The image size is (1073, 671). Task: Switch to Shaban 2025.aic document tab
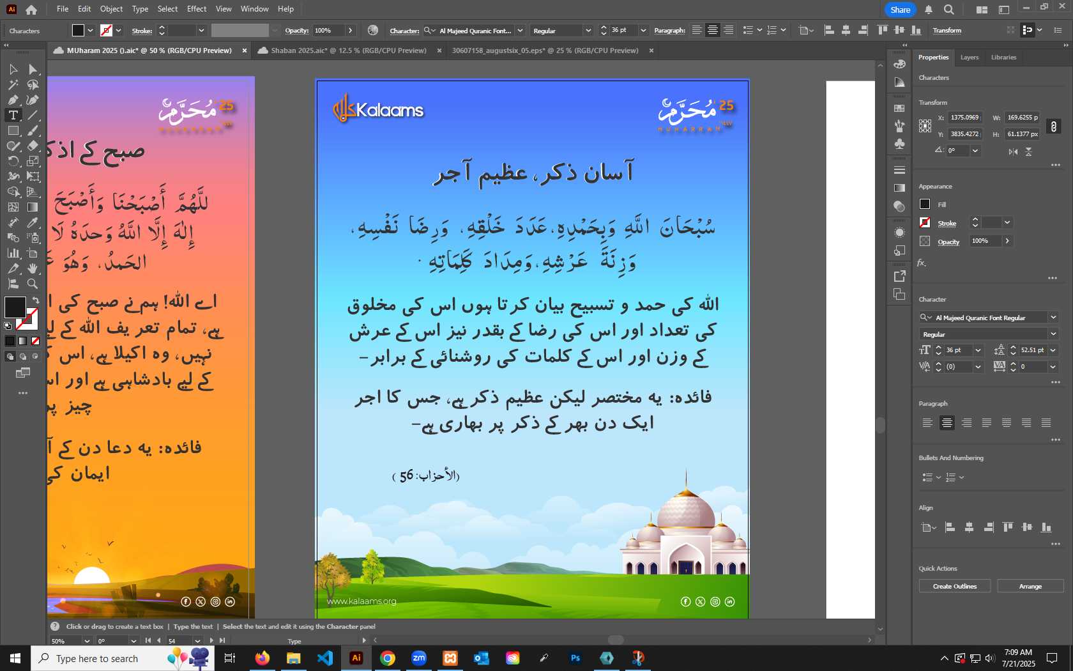(x=348, y=50)
